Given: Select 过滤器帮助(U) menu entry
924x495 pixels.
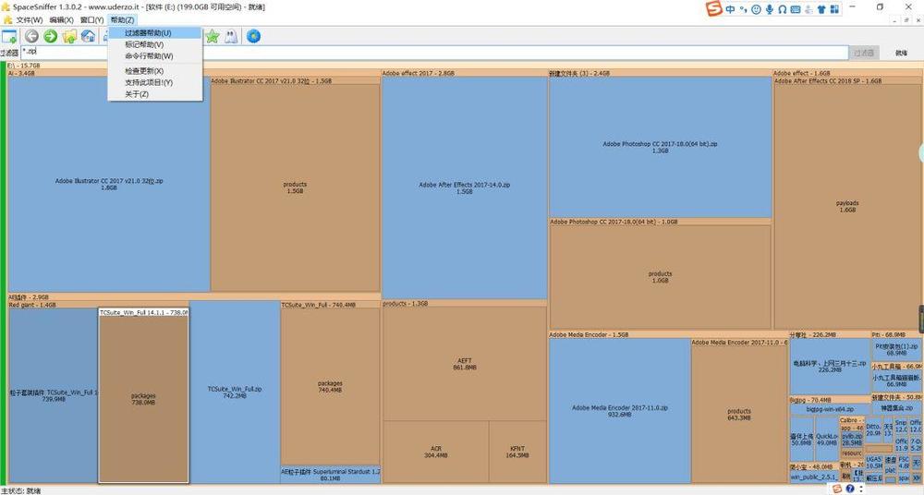Looking at the screenshot, I should [155, 33].
